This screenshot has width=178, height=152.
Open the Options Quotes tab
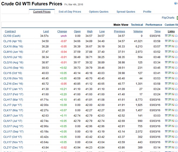tap(99, 12)
